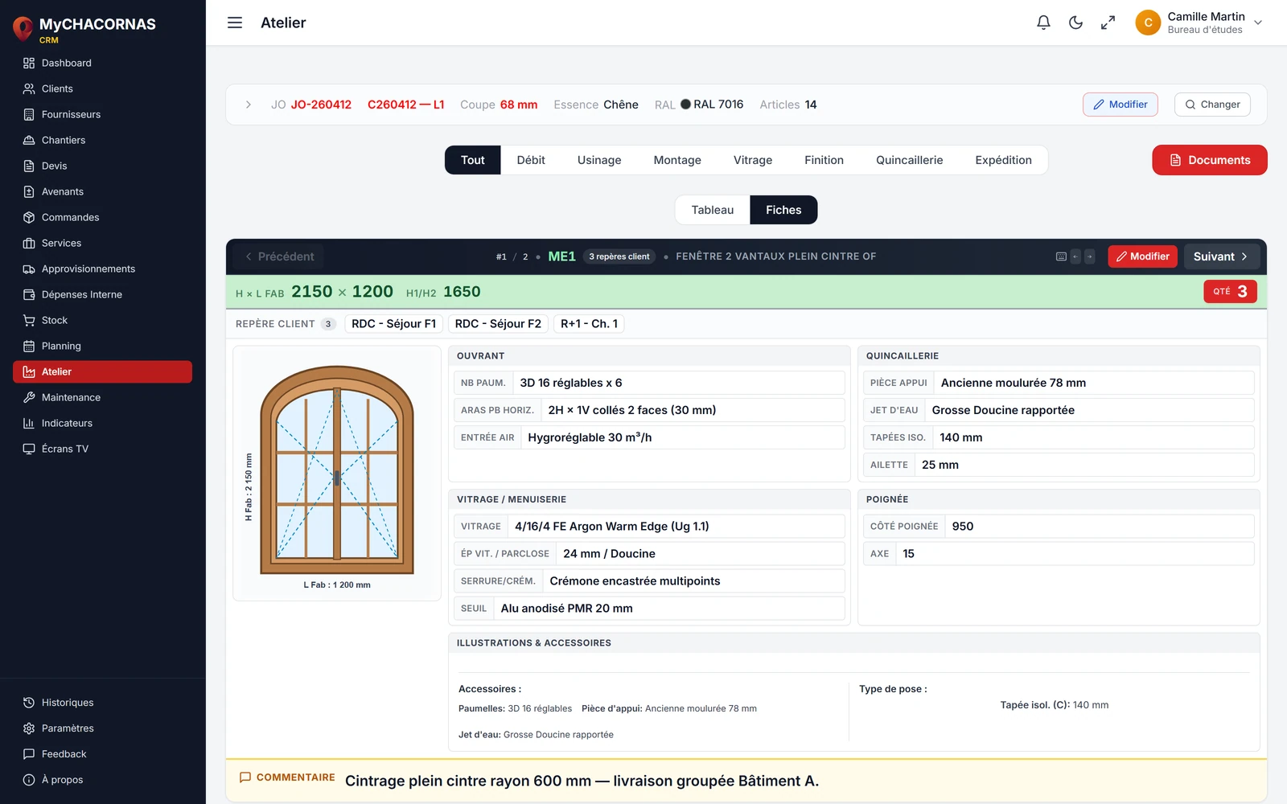Screen dimensions: 1287x804
Task: Toggle dark mode moon icon
Action: [1075, 23]
